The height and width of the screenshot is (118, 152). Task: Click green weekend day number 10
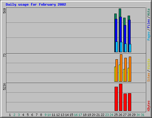tap(49, 115)
